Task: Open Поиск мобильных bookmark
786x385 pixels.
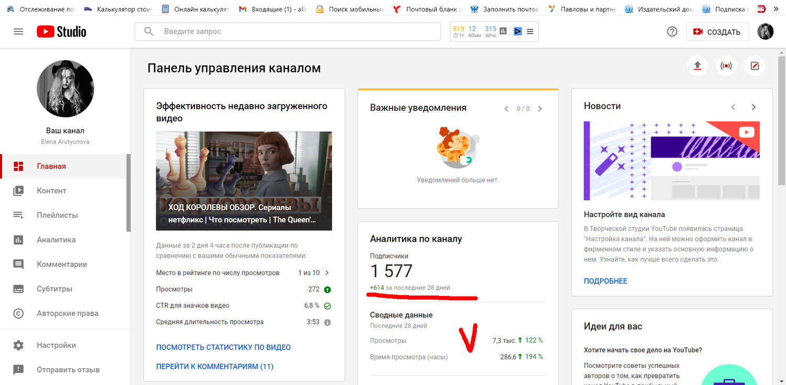Action: pyautogui.click(x=350, y=9)
